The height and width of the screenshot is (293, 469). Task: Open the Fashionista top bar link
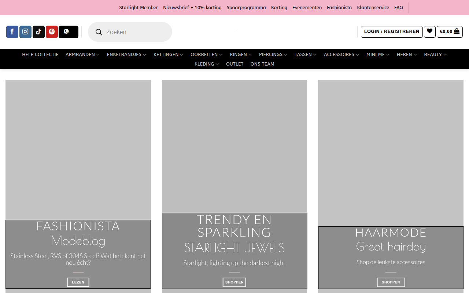click(339, 8)
